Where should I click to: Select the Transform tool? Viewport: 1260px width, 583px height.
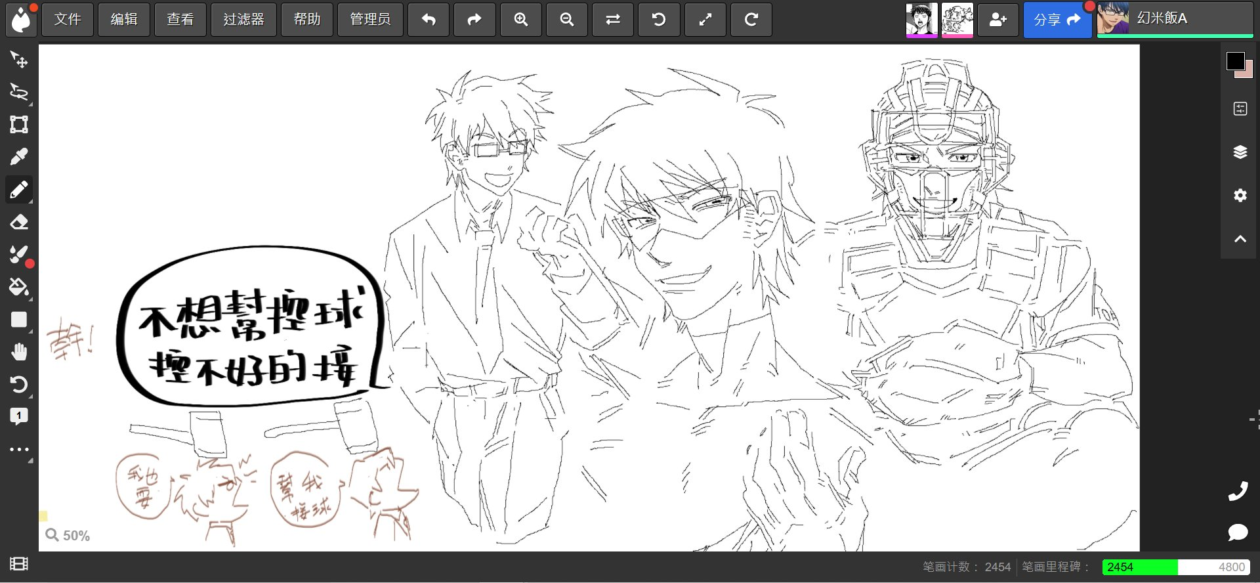coord(19,125)
